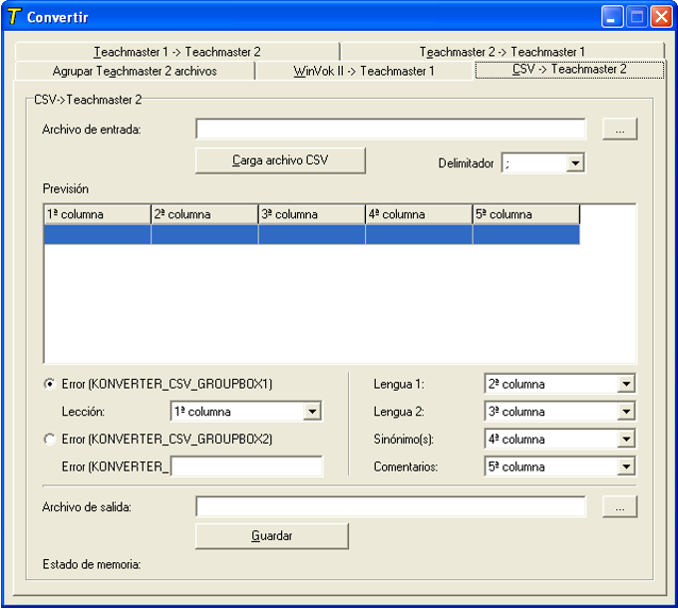Image resolution: width=678 pixels, height=609 pixels.
Task: Minimize the Convertir window
Action: click(x=612, y=17)
